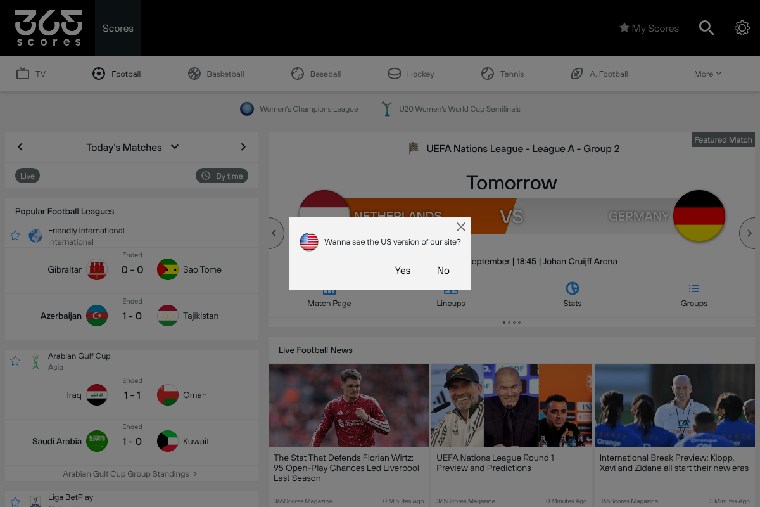Select the featured match carousel dots
Screen dimensions: 760x507
[512, 323]
